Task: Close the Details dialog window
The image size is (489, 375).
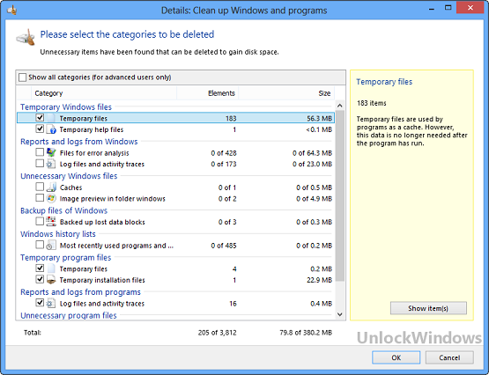Action: [x=470, y=8]
